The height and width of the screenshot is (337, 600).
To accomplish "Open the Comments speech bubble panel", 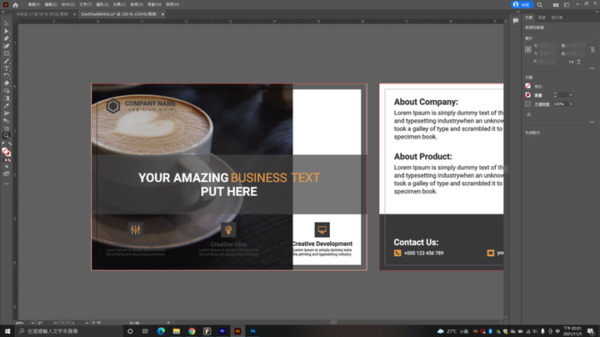I will [516, 21].
